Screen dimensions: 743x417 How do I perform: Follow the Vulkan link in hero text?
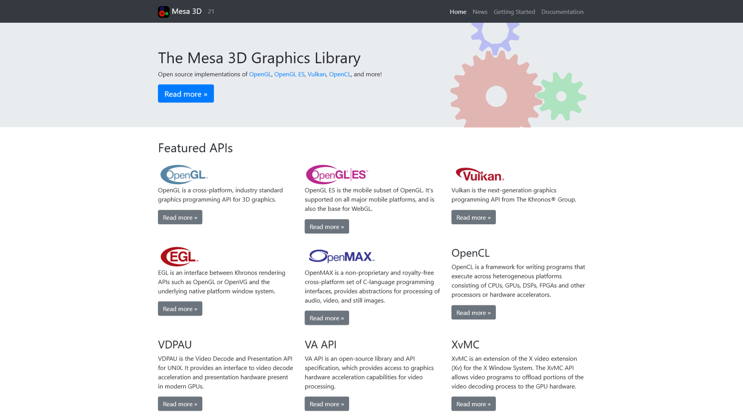pyautogui.click(x=317, y=74)
